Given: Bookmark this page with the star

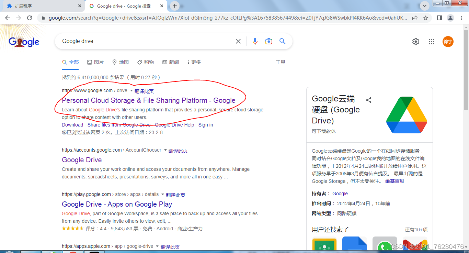Looking at the screenshot, I should pos(426,18).
